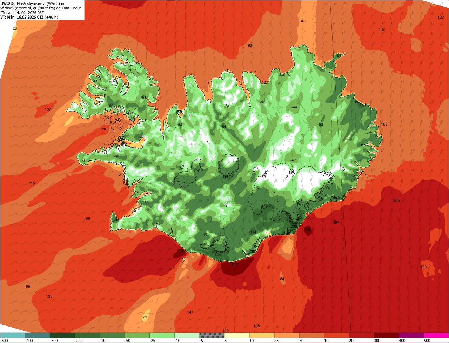449x343 pixels.
Task: Click the '307' value over the ocean
Action: [336, 222]
